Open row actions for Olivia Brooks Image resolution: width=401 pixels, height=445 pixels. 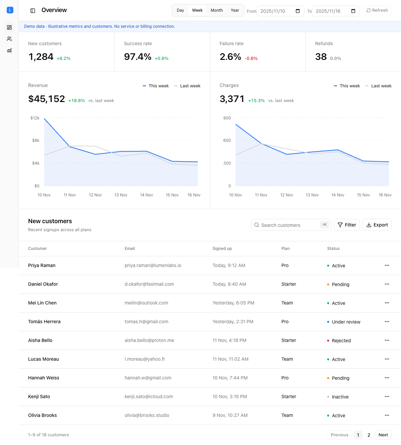click(x=387, y=415)
